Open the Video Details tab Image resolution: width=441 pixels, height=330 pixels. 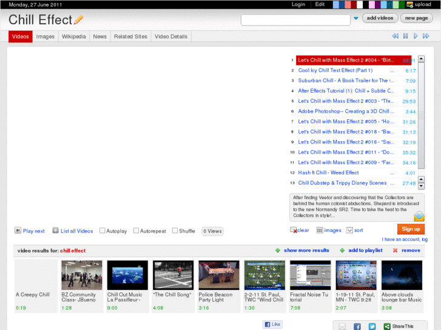[170, 36]
